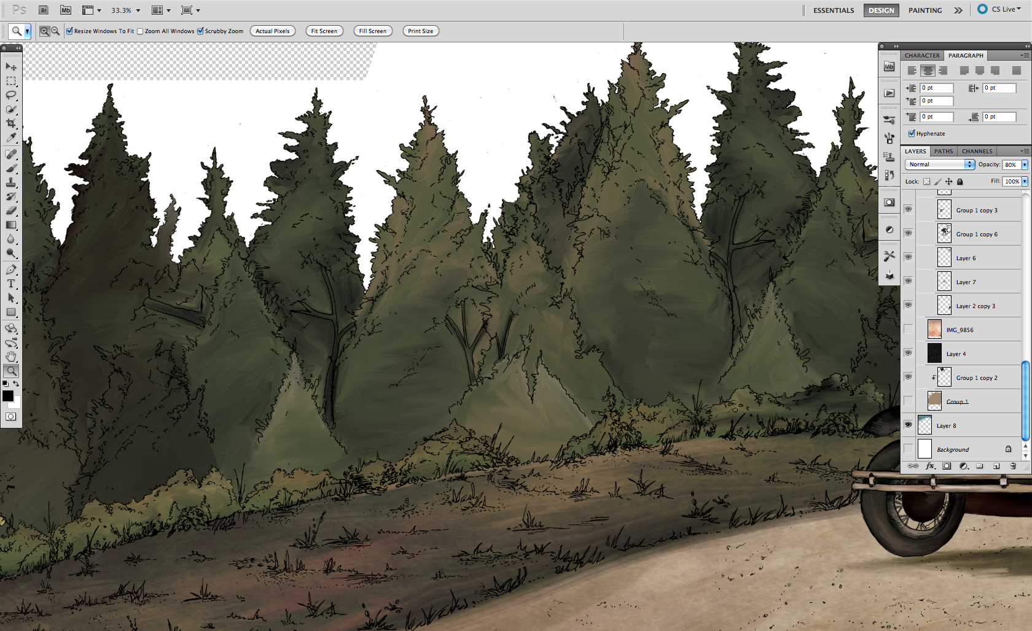Switch to Character tab

click(x=922, y=55)
